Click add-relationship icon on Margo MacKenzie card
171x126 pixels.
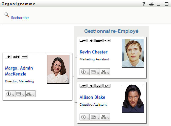pyautogui.click(x=16, y=56)
